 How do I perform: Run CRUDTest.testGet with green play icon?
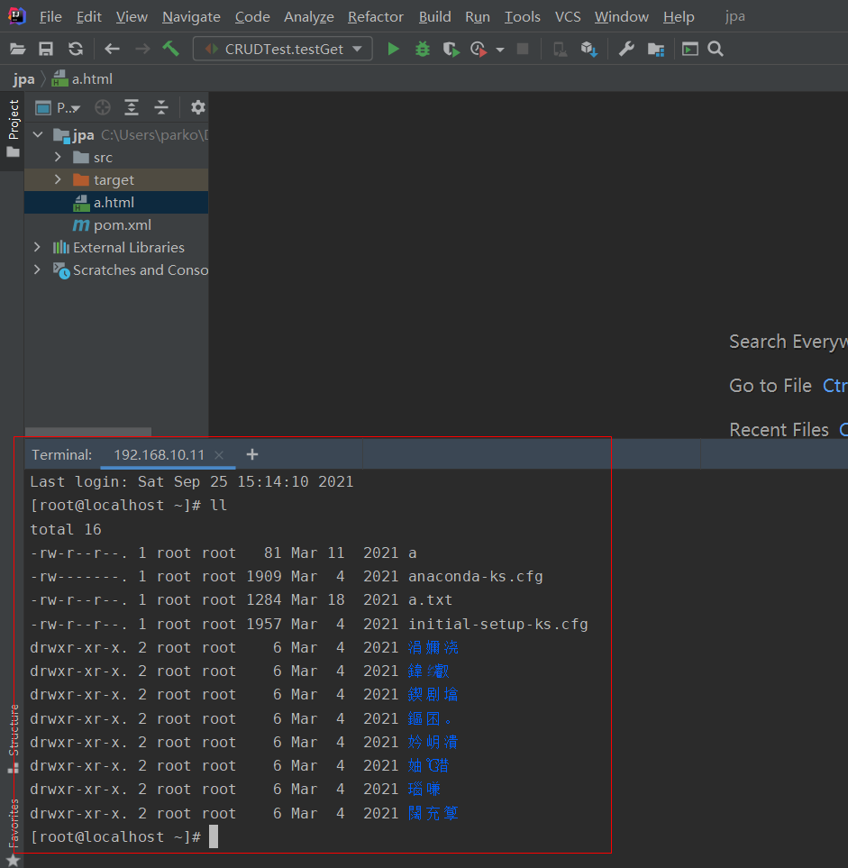pos(393,50)
